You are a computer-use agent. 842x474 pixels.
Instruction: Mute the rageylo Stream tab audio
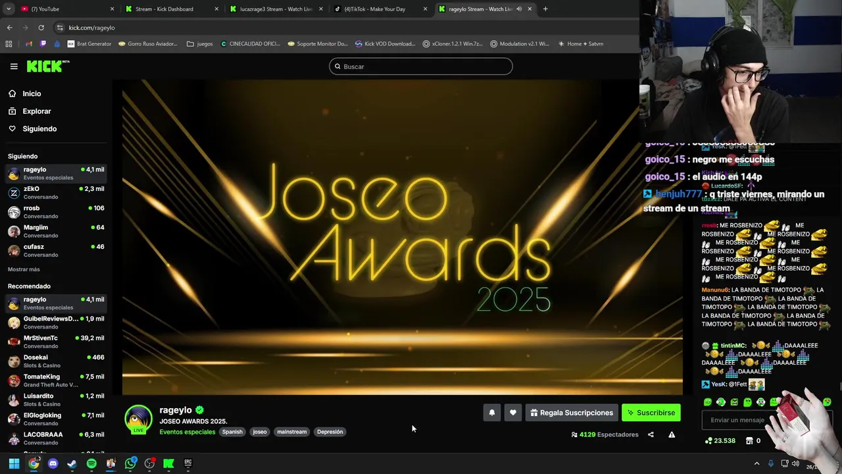click(519, 9)
